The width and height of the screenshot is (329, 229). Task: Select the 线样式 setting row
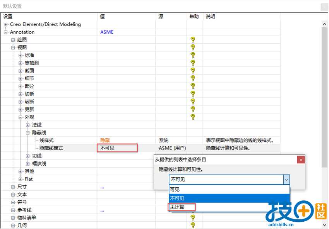click(x=140, y=141)
